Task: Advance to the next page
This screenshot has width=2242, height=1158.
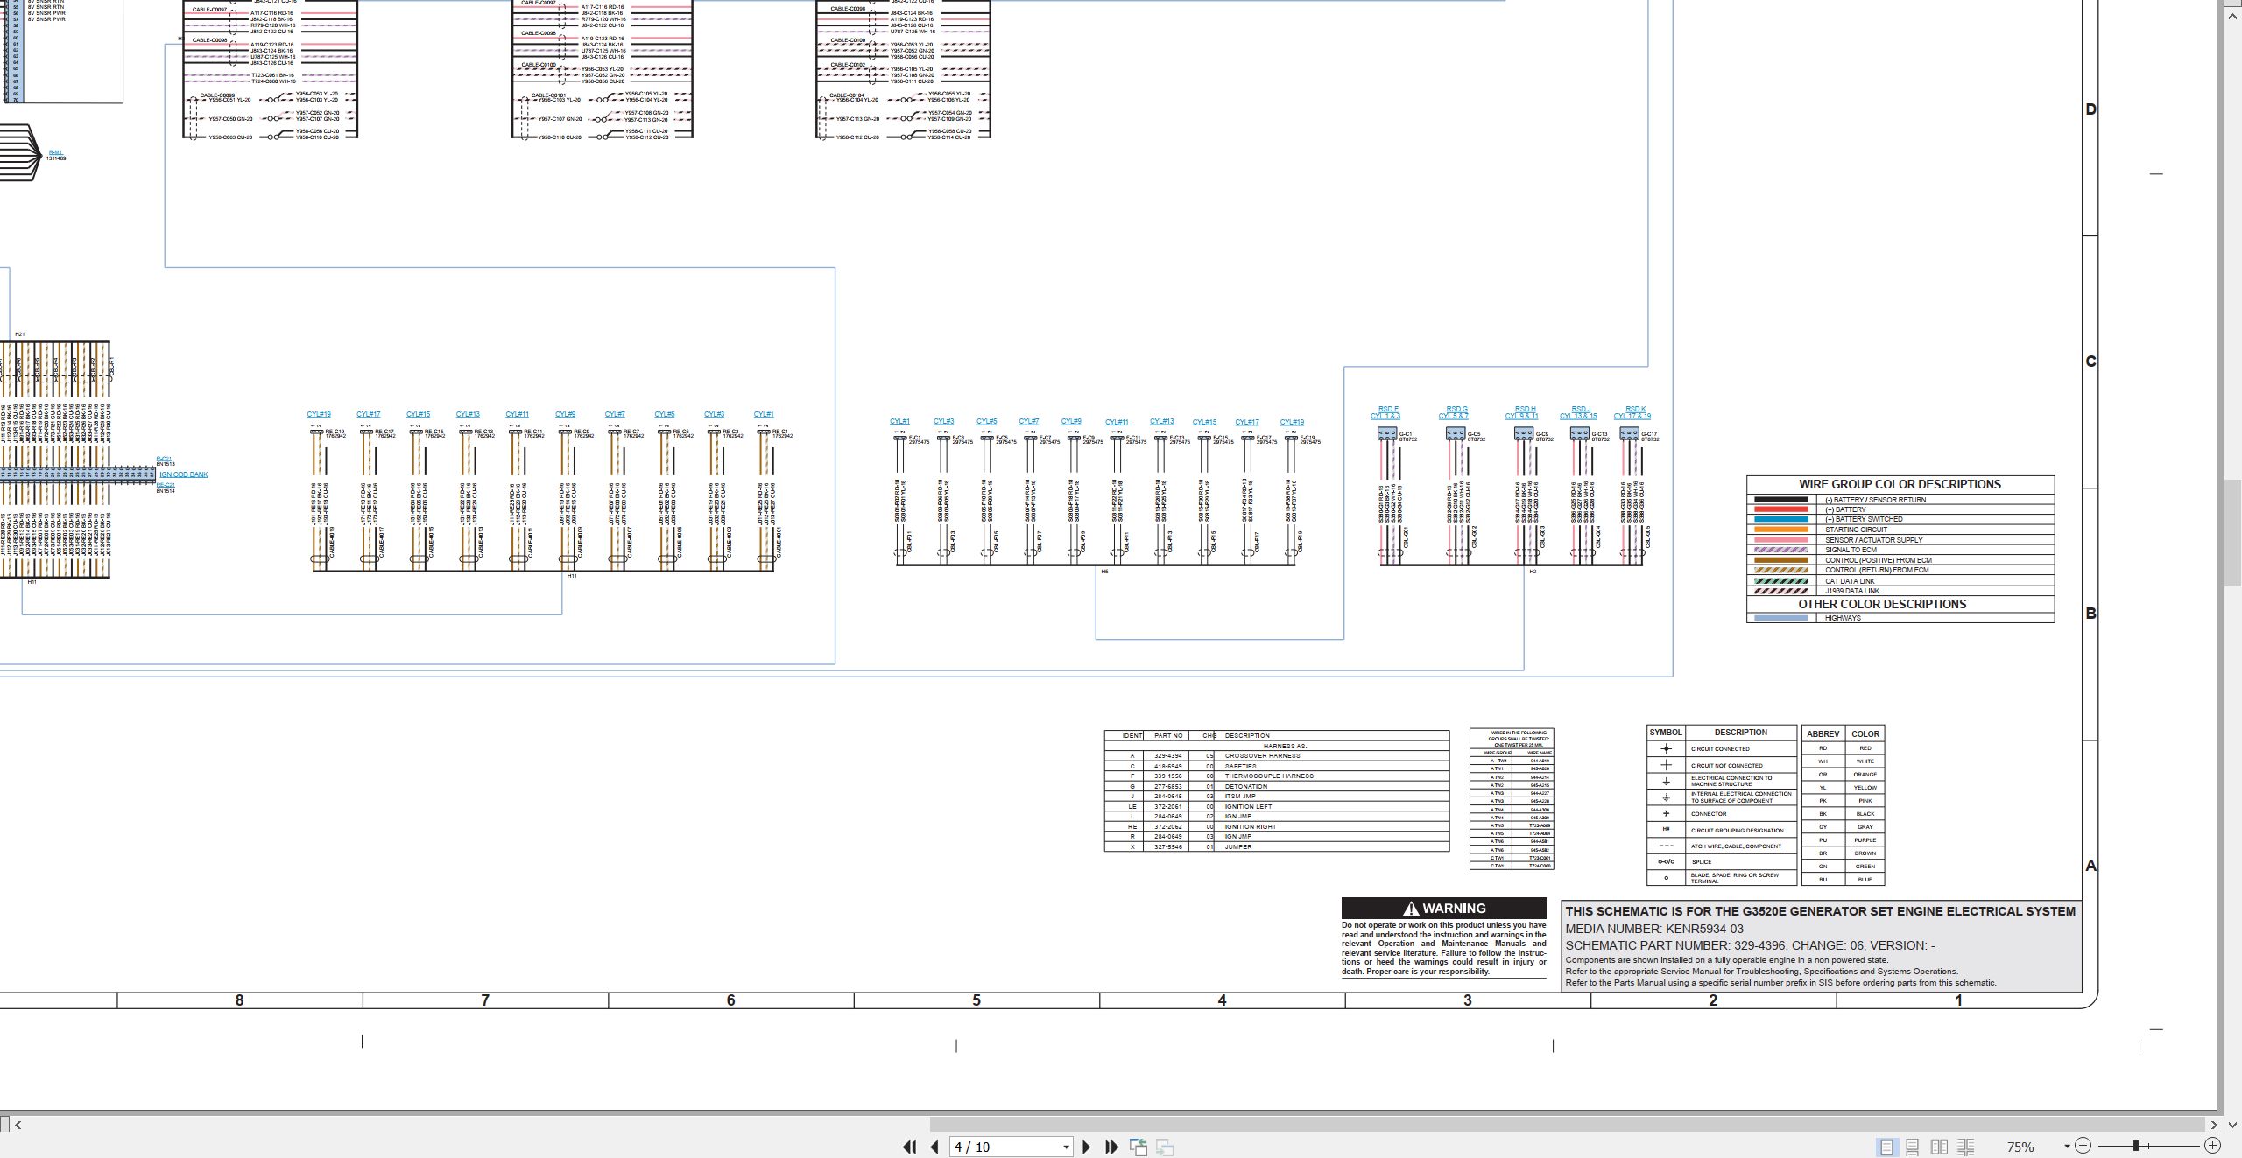Action: pos(1087,1147)
